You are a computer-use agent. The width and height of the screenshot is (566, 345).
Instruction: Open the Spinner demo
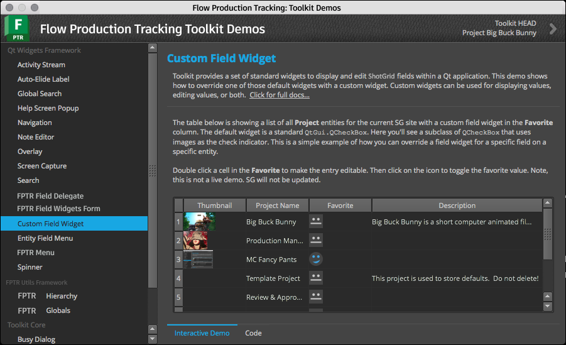[x=30, y=267]
